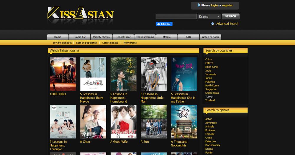295x155 pixels.
Task: Click the Facebook Like 807 button
Action: pos(164,24)
